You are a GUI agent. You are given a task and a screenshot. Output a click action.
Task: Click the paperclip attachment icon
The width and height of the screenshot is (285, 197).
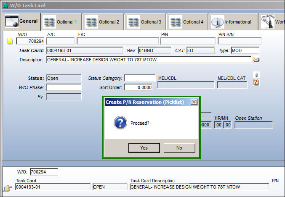pyautogui.click(x=256, y=74)
